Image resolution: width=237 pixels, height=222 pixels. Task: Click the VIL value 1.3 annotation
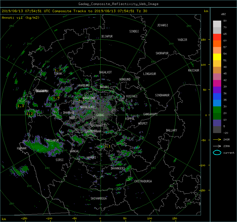coord(21,106)
